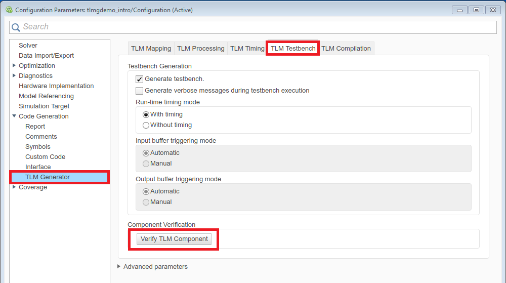Switch to the TLM Timing tab
The width and height of the screenshot is (506, 283).
click(x=247, y=49)
